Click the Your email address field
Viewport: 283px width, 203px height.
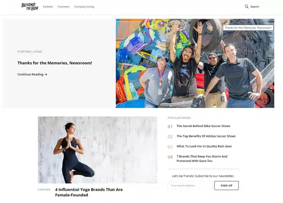click(x=190, y=186)
